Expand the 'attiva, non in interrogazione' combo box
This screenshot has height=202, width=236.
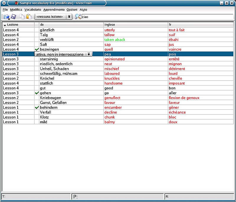(63, 54)
